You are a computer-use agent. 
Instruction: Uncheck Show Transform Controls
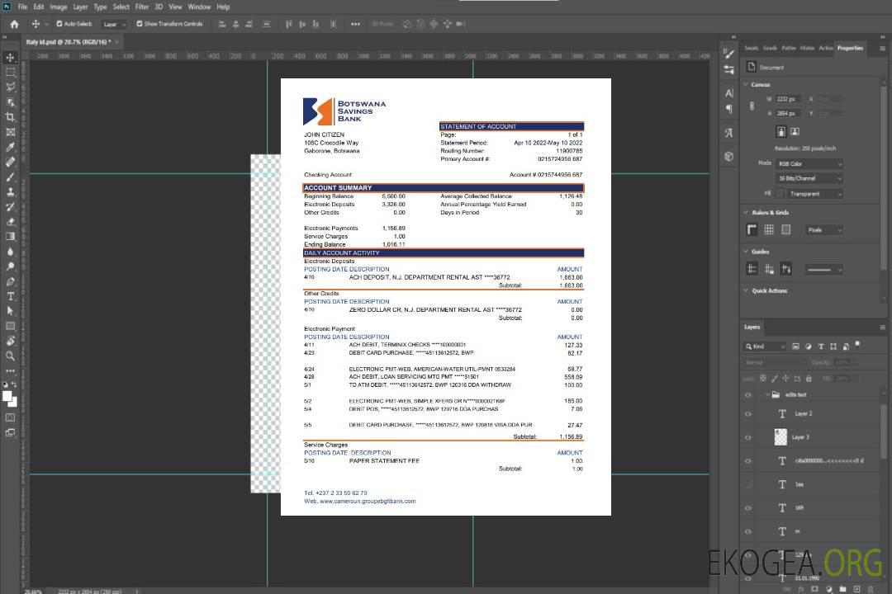(140, 24)
